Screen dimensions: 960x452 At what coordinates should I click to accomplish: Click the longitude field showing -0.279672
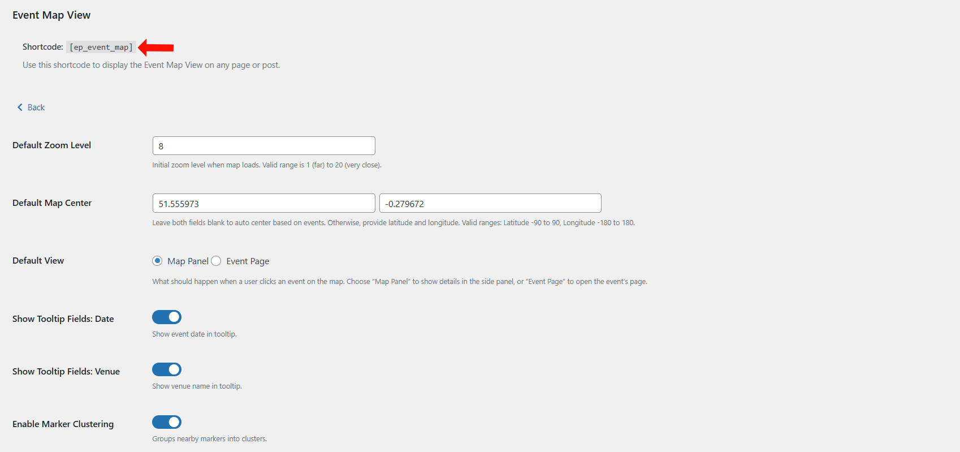pyautogui.click(x=490, y=204)
